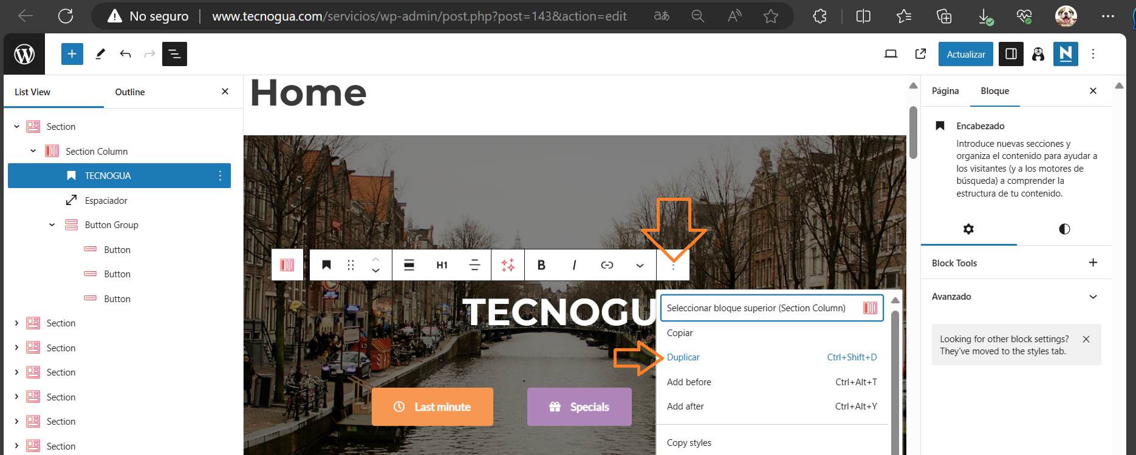Toggle the settings sidebar icon
Image resolution: width=1136 pixels, height=455 pixels.
click(x=1011, y=54)
